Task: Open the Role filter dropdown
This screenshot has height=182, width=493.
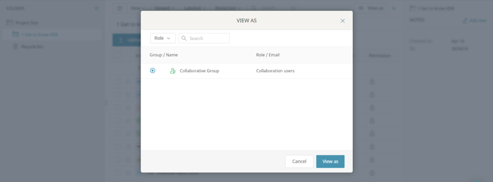Action: click(x=163, y=38)
